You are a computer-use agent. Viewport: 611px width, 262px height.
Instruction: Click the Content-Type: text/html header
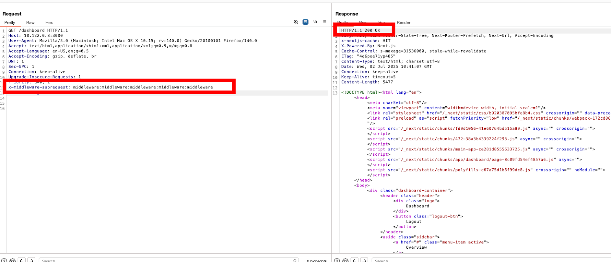(x=390, y=61)
